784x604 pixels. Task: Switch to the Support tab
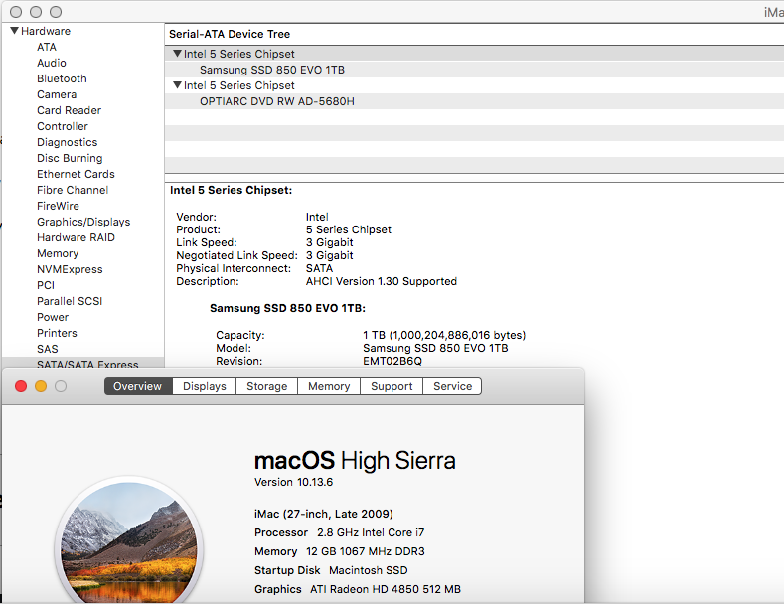tap(392, 386)
